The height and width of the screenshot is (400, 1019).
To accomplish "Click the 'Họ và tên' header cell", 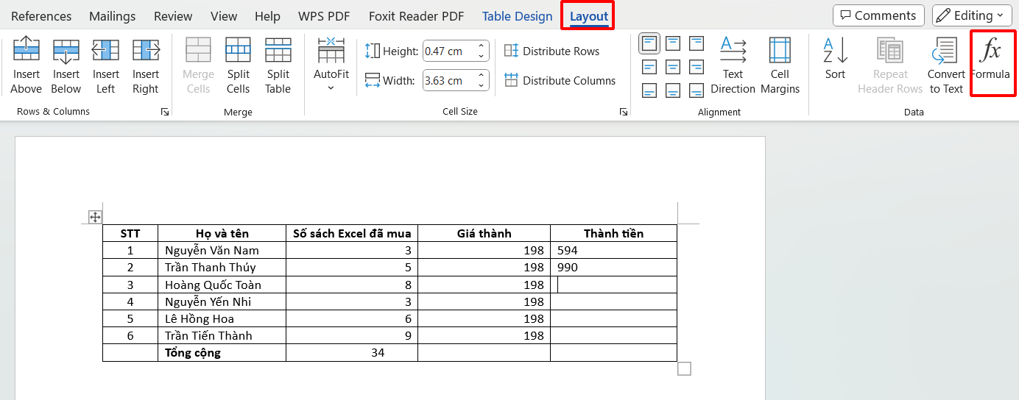I will coord(222,234).
